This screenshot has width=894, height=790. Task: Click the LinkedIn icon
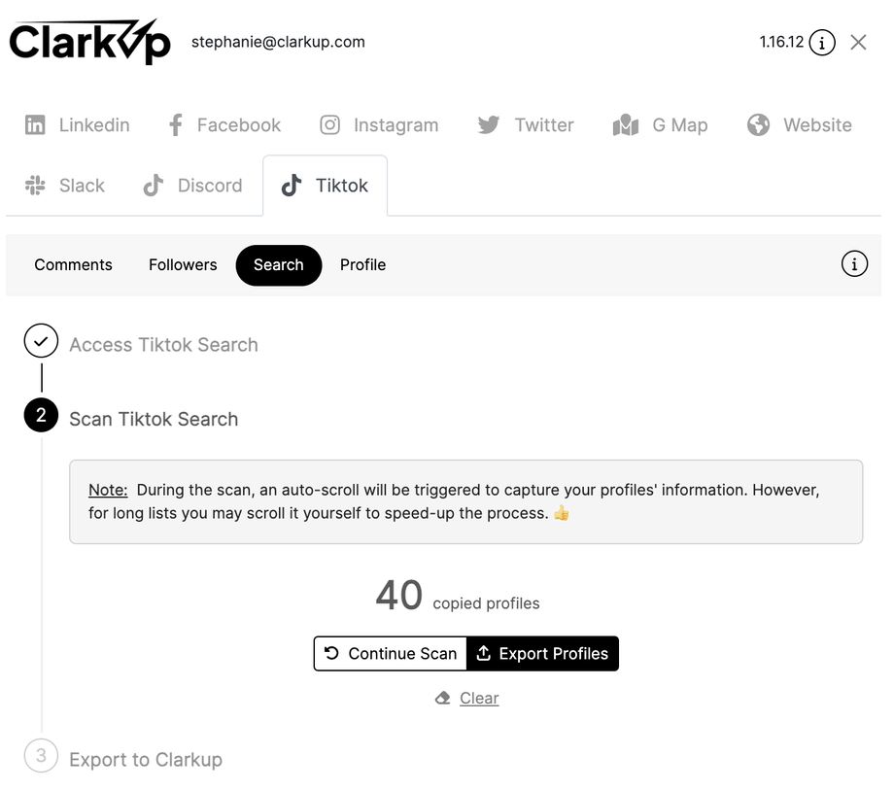coord(35,124)
